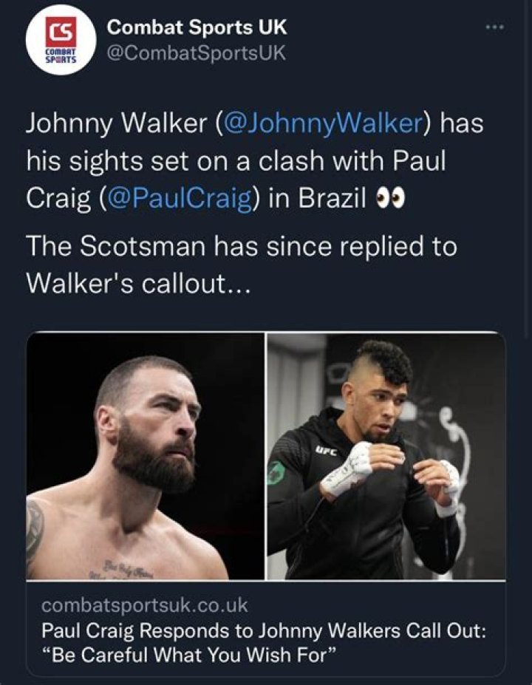Click the UFC logo on the hoodie

[x=327, y=449]
